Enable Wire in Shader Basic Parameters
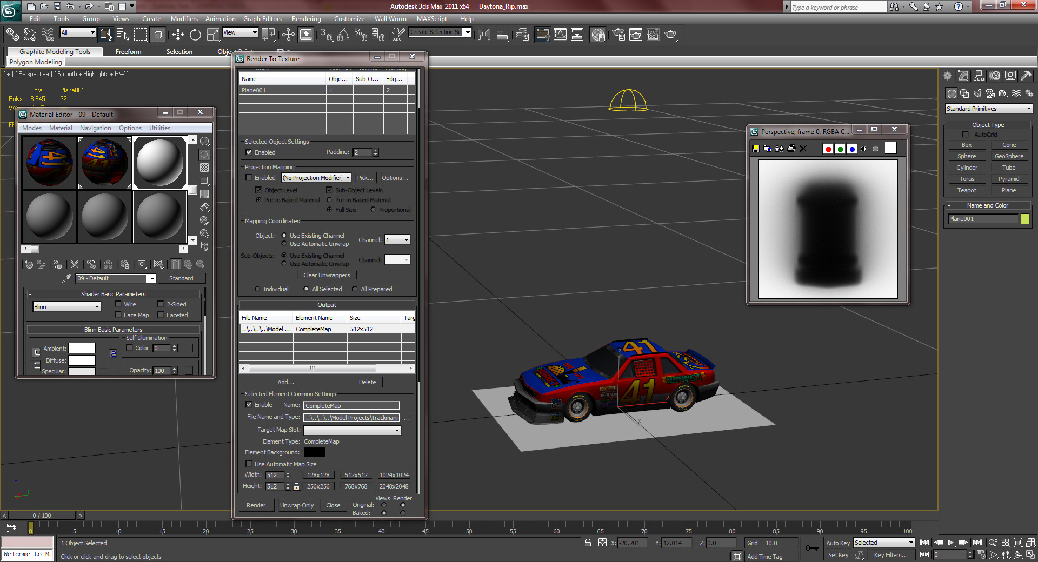Screen dimensions: 1038x562 [x=118, y=304]
